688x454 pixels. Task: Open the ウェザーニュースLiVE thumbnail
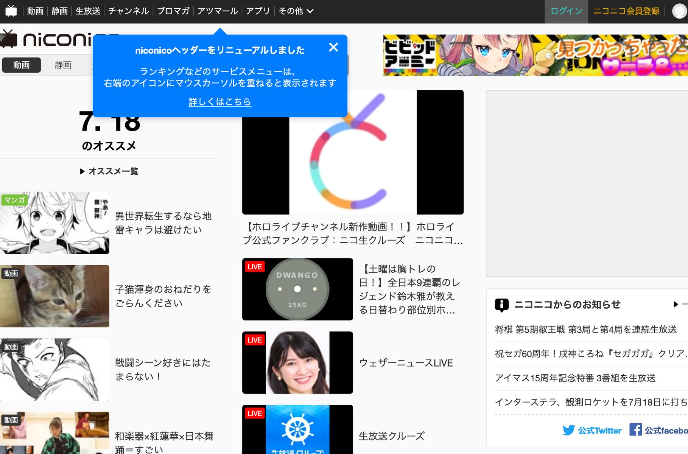(297, 363)
